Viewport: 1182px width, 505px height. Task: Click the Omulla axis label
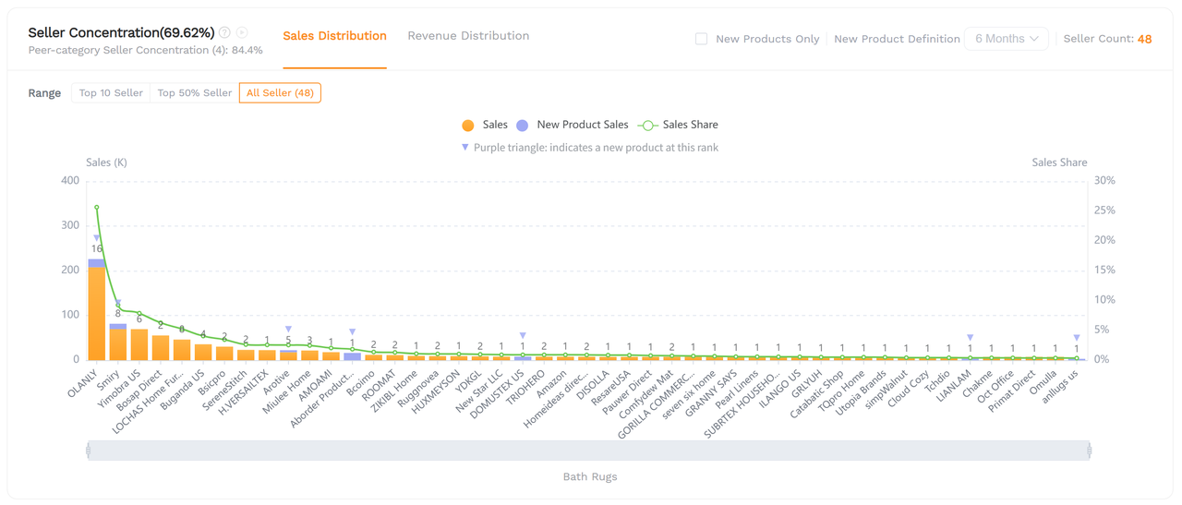point(1043,381)
